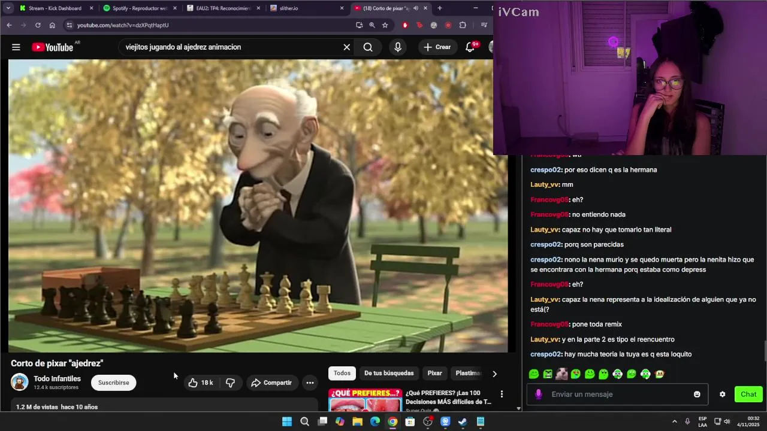
Task: Open the Todo Infantiles channel avatar
Action: pos(20,382)
